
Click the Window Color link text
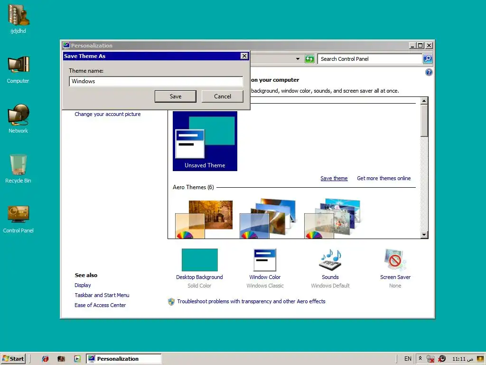265,277
